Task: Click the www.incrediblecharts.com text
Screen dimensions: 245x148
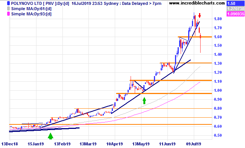Action: (x=197, y=3)
